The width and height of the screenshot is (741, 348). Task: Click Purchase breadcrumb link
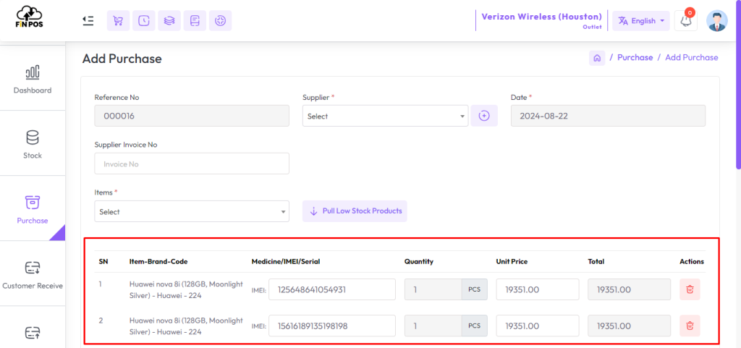(635, 58)
